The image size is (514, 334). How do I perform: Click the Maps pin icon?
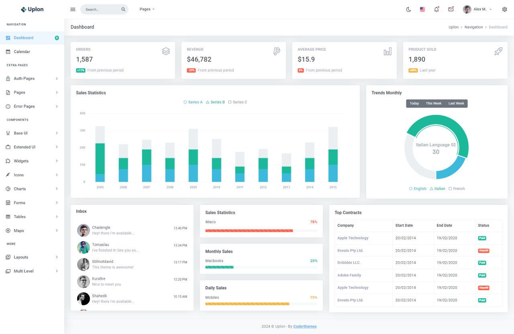[x=8, y=231]
